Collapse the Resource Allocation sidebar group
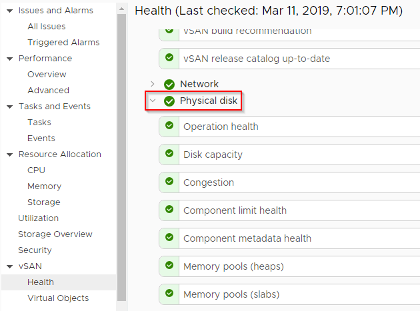This screenshot has height=311, width=420. point(9,155)
